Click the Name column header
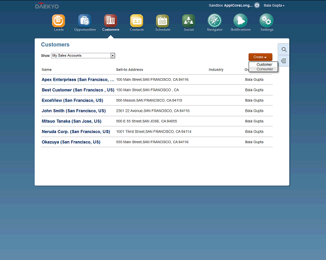Image resolution: width=326 pixels, height=260 pixels. pyautogui.click(x=46, y=70)
